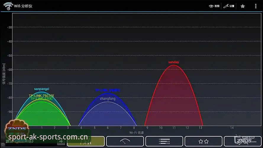Click the arrow icon on the ad banner
Viewport: 263px width, 148px height.
61,141
